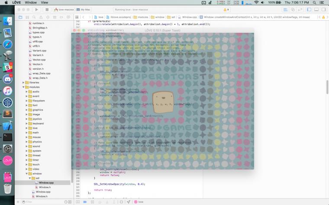Click the warning count indicator in activity bar
Viewport: 329px width, 205px height.
[226, 9]
